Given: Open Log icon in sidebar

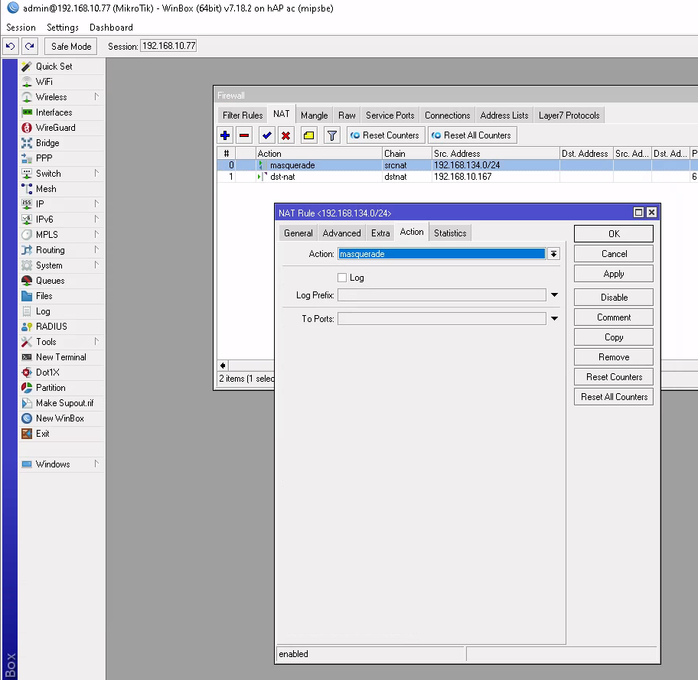Looking at the screenshot, I should tap(27, 311).
